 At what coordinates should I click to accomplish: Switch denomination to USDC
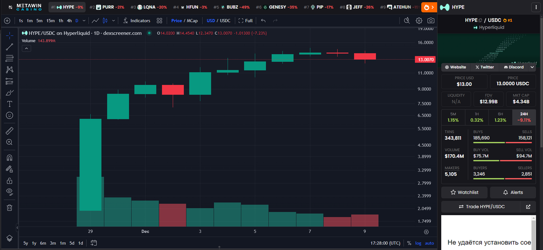click(x=225, y=20)
